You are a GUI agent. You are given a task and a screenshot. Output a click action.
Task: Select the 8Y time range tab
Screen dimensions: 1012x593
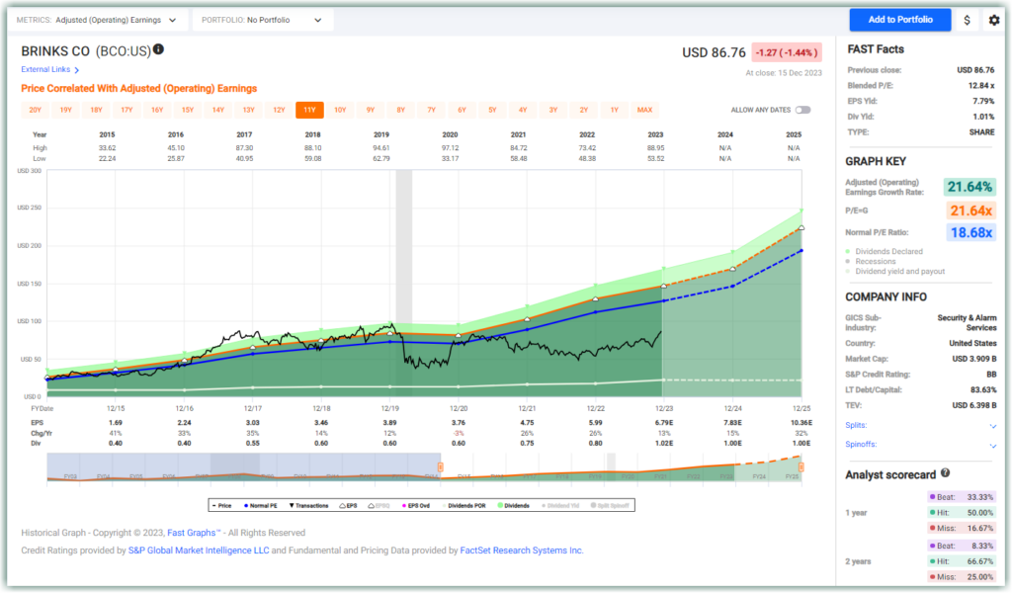point(401,111)
